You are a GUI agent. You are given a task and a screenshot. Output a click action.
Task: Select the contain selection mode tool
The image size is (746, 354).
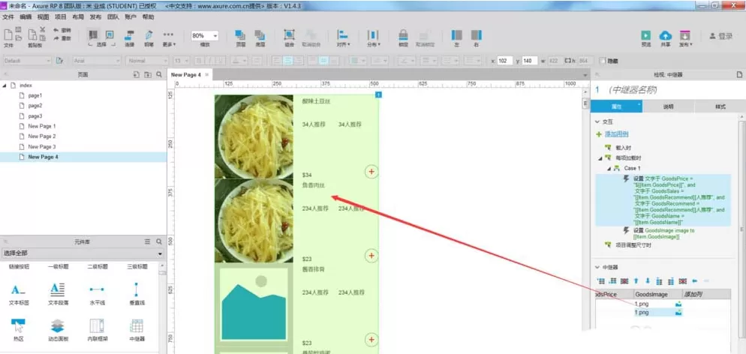click(x=110, y=34)
